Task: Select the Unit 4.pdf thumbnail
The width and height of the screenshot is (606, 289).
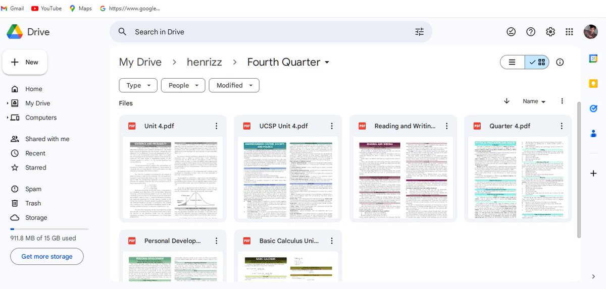Action: pyautogui.click(x=173, y=178)
